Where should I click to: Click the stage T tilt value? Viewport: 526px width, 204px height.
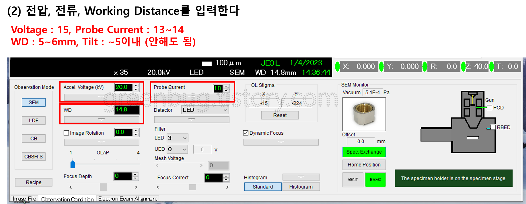pyautogui.click(x=512, y=66)
